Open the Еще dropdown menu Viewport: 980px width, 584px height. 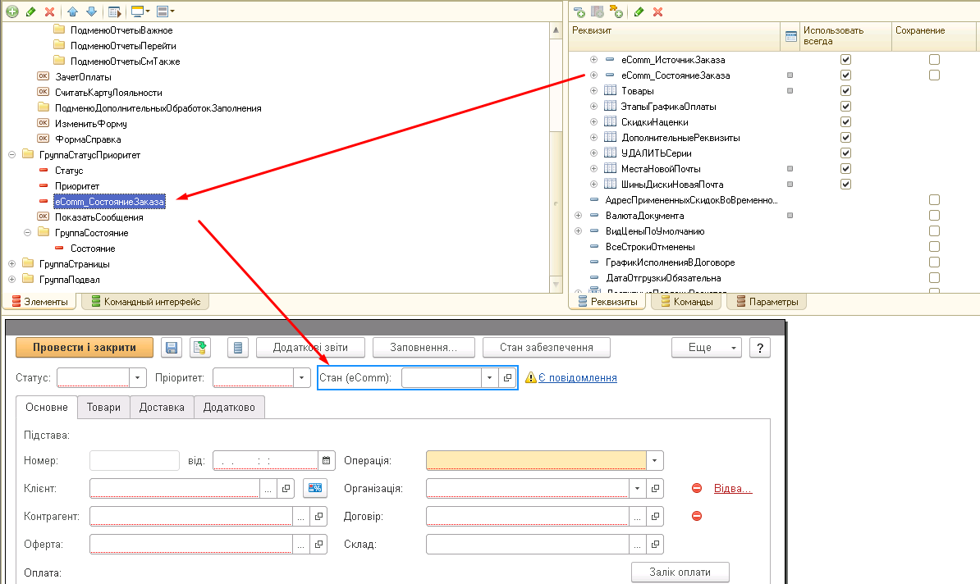tap(707, 348)
